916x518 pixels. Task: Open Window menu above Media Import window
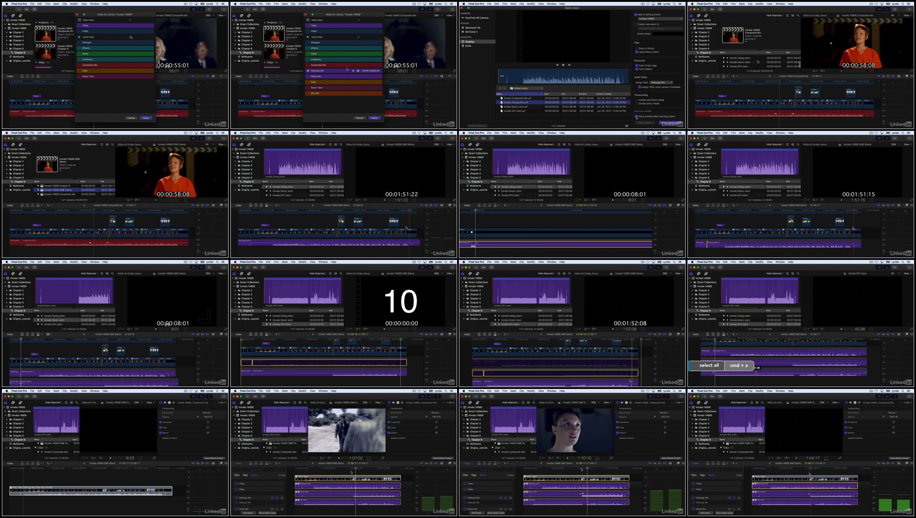(551, 4)
